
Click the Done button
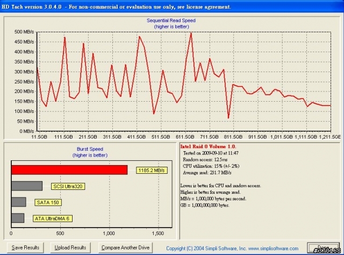(x=323, y=248)
